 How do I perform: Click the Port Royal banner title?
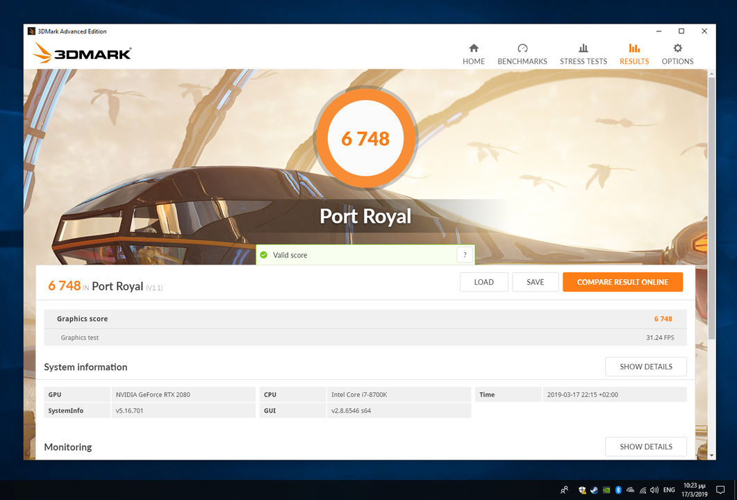pyautogui.click(x=365, y=216)
